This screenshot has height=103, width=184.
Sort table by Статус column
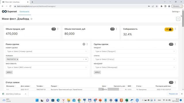[139, 86]
